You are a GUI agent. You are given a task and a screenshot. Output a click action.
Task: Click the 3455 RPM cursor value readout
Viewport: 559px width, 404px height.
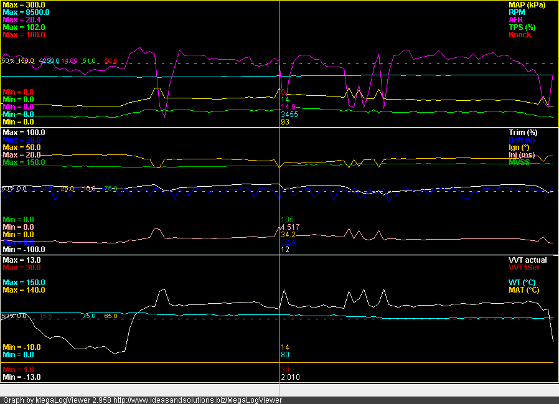pos(289,115)
